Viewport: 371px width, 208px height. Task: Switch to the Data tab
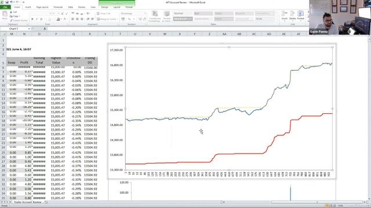(71, 7)
